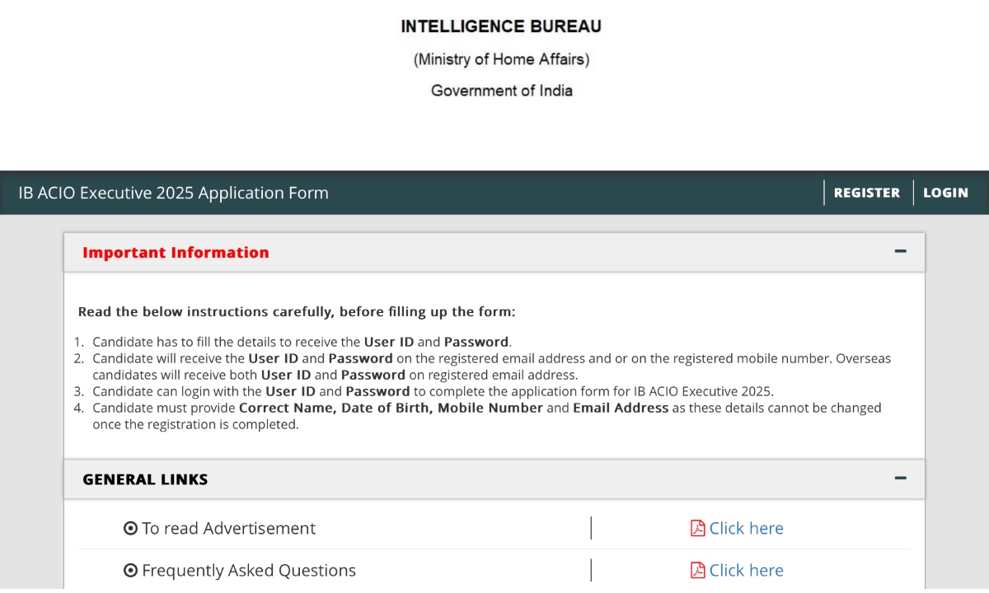The height and width of the screenshot is (593, 989).
Task: Select REGISTER in the navigation bar
Action: 866,192
